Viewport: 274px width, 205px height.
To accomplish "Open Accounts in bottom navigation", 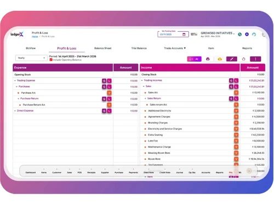I will 206,172.
